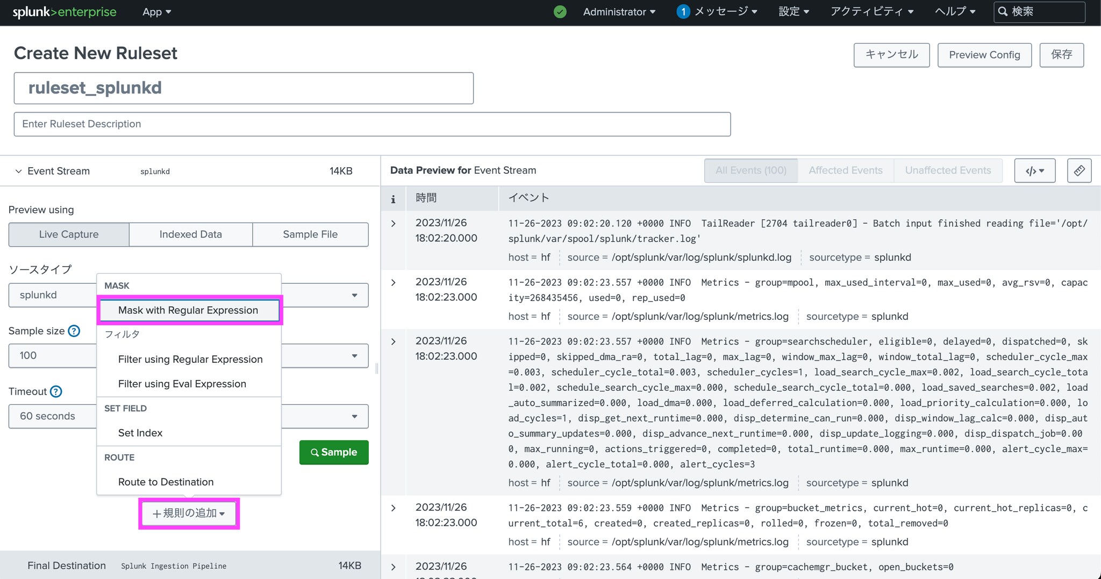1101x579 pixels.
Task: Click the Timeout help question icon
Action: tap(56, 391)
